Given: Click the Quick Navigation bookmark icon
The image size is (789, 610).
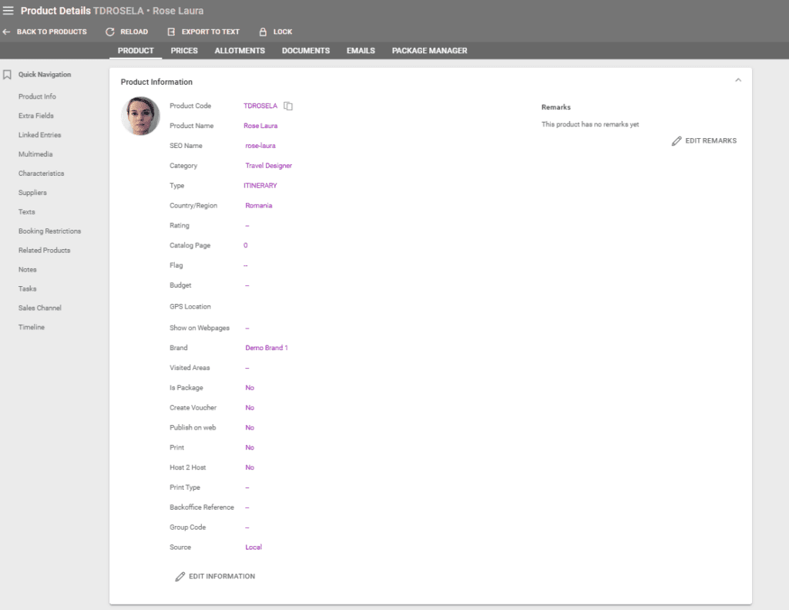Looking at the screenshot, I should 7,75.
